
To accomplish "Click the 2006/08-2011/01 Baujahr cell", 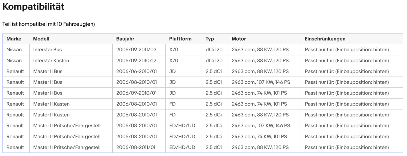I will point(136,147).
